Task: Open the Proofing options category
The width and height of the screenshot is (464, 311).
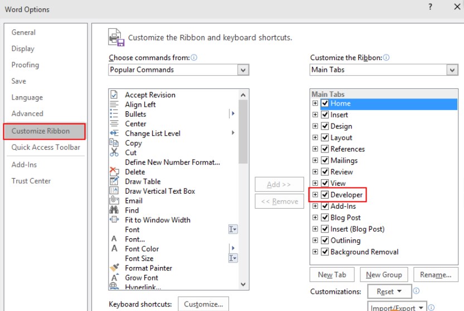Action: [25, 65]
